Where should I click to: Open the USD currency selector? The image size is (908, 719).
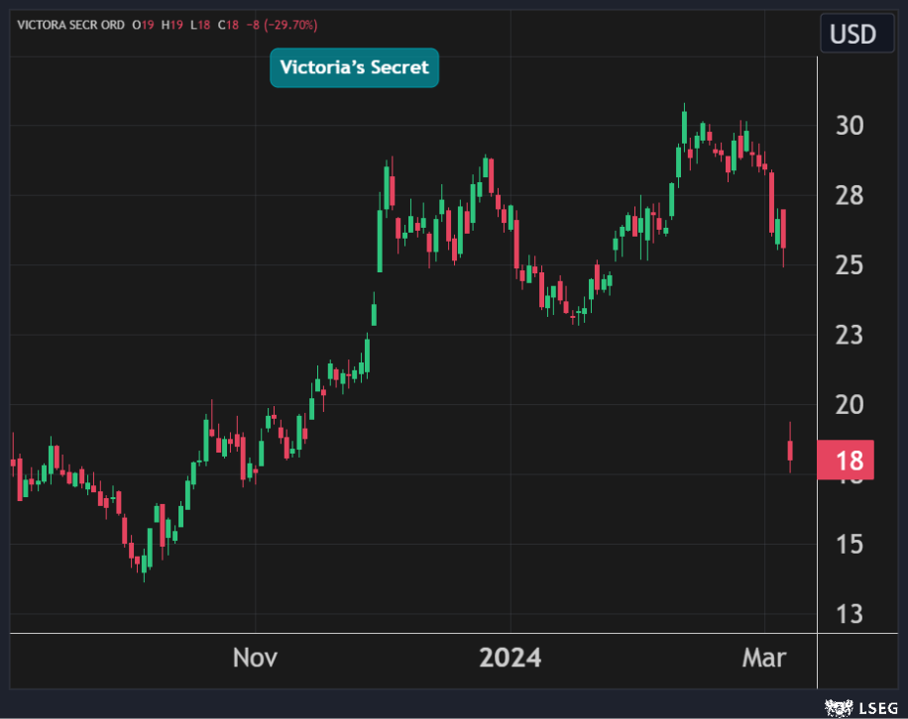coord(852,34)
